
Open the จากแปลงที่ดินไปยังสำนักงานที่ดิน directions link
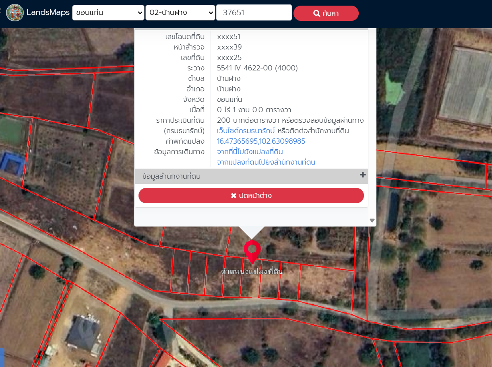tap(266, 162)
